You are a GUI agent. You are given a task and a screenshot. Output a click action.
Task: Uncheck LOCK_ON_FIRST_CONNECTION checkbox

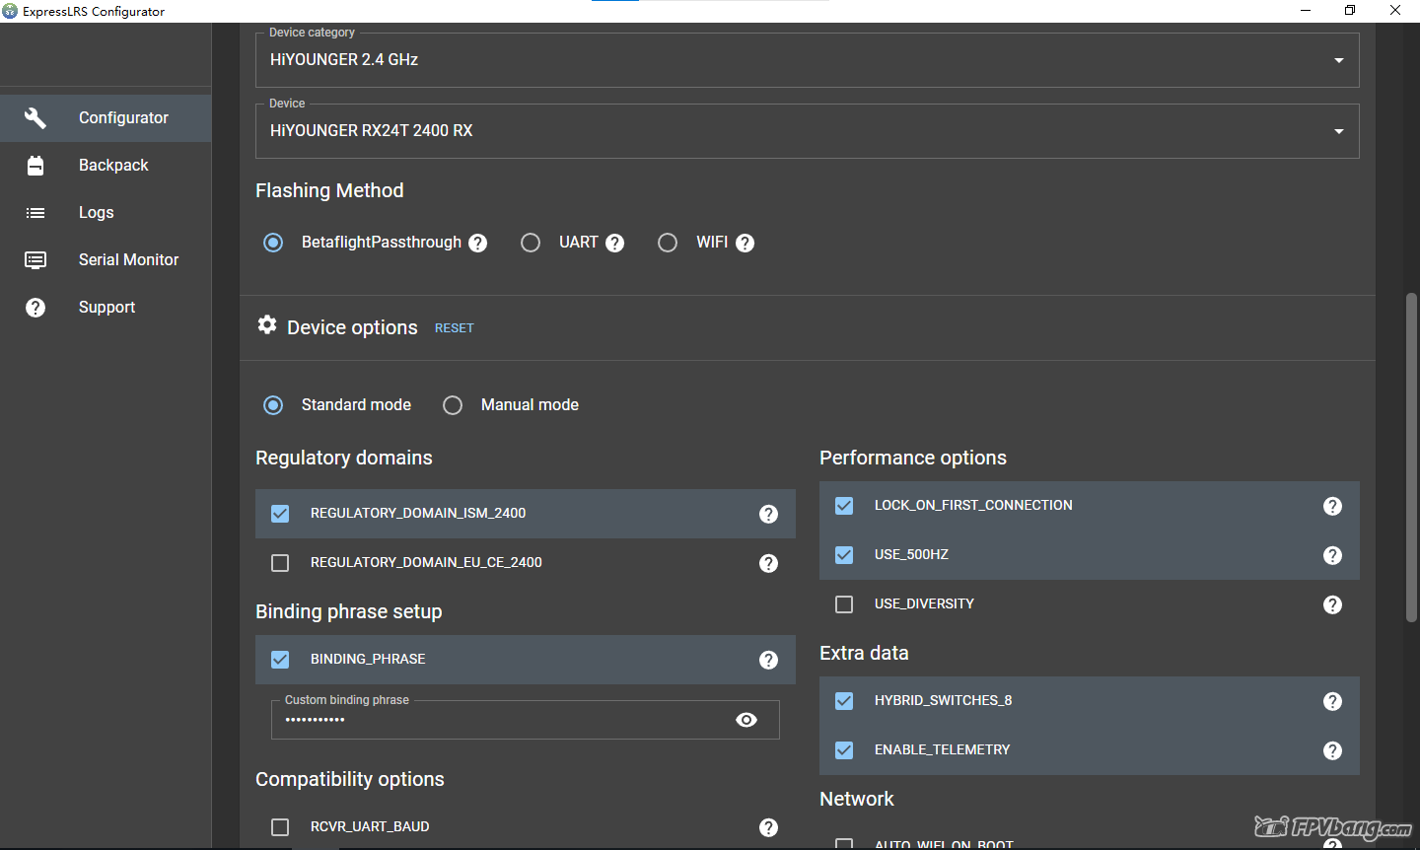[844, 506]
